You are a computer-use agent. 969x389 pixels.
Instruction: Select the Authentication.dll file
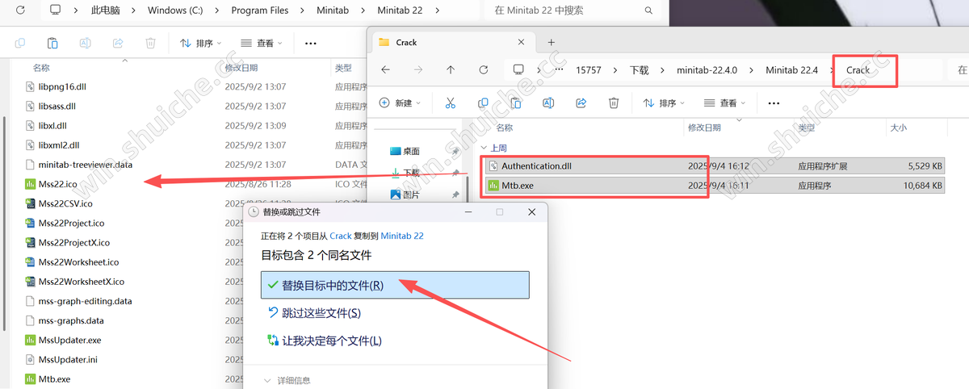(x=715, y=165)
